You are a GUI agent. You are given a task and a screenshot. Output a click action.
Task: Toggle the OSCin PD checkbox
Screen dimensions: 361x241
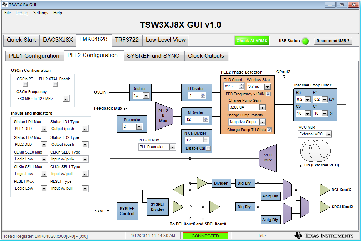[x=25, y=84]
